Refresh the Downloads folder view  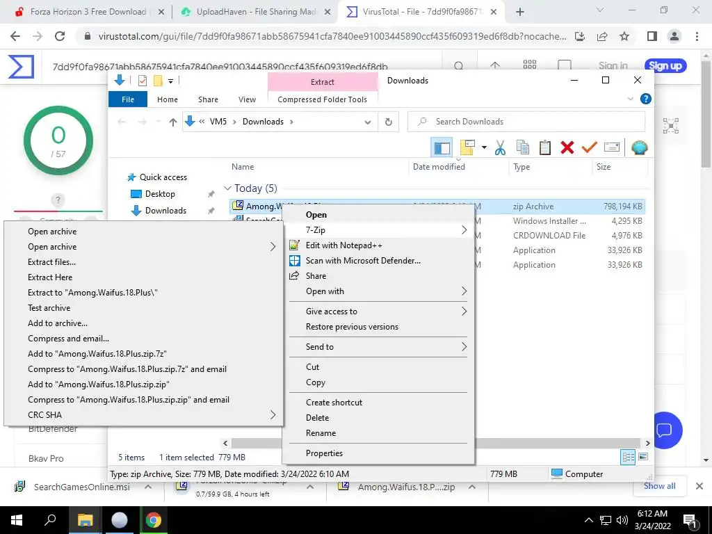[388, 122]
